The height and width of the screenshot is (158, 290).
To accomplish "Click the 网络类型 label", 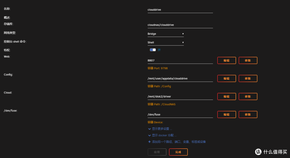I will pyautogui.click(x=10, y=33).
